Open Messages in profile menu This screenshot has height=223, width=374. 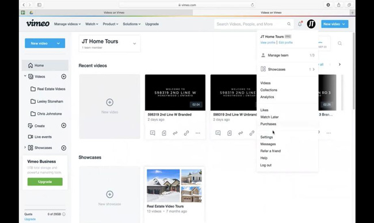click(x=268, y=144)
